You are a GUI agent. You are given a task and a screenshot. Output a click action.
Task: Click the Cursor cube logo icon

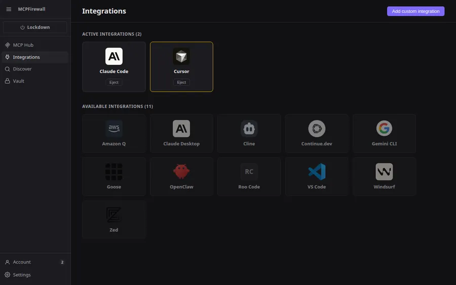[181, 56]
